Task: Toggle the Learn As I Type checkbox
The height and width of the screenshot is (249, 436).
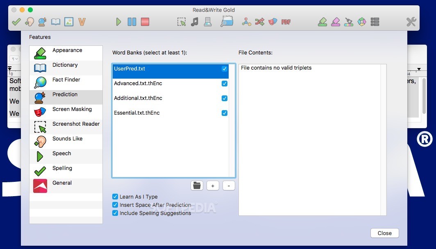Action: 115,197
